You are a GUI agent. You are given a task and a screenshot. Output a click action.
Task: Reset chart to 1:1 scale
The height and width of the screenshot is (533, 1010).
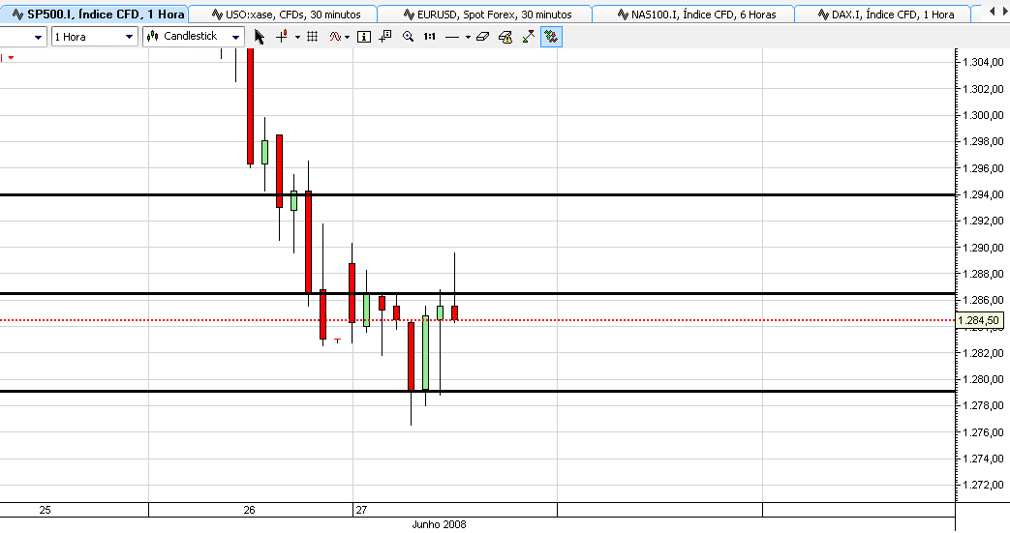(x=430, y=37)
